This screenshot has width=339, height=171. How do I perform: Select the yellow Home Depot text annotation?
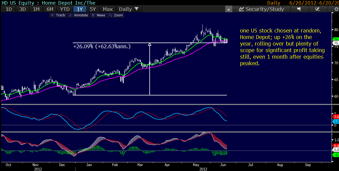282,47
